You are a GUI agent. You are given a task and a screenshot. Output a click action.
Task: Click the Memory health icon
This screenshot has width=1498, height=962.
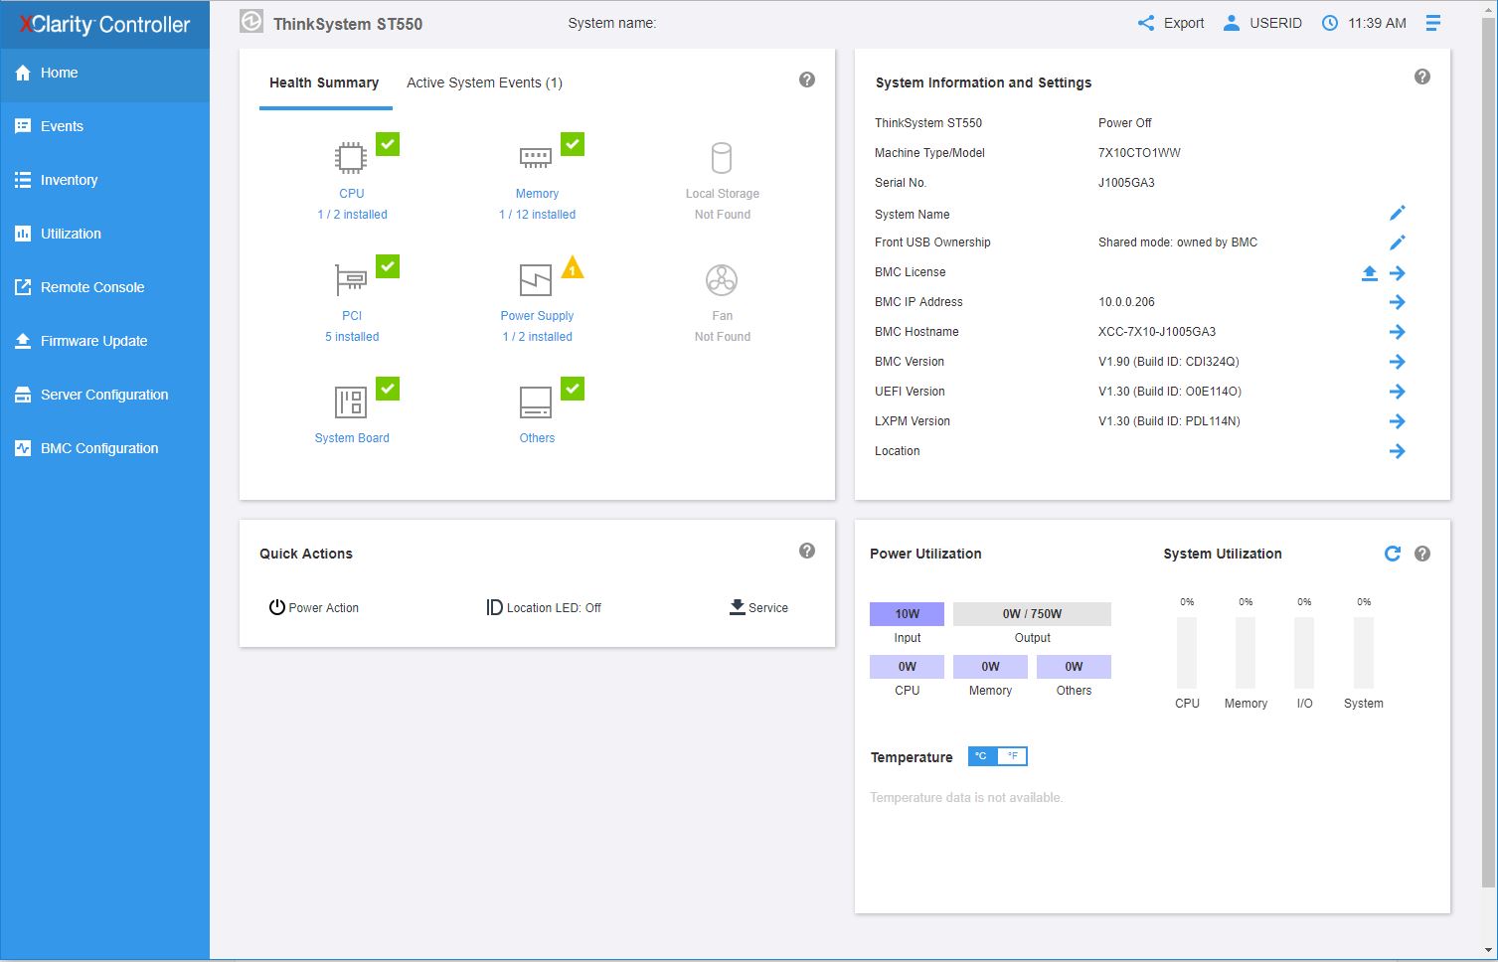point(536,158)
